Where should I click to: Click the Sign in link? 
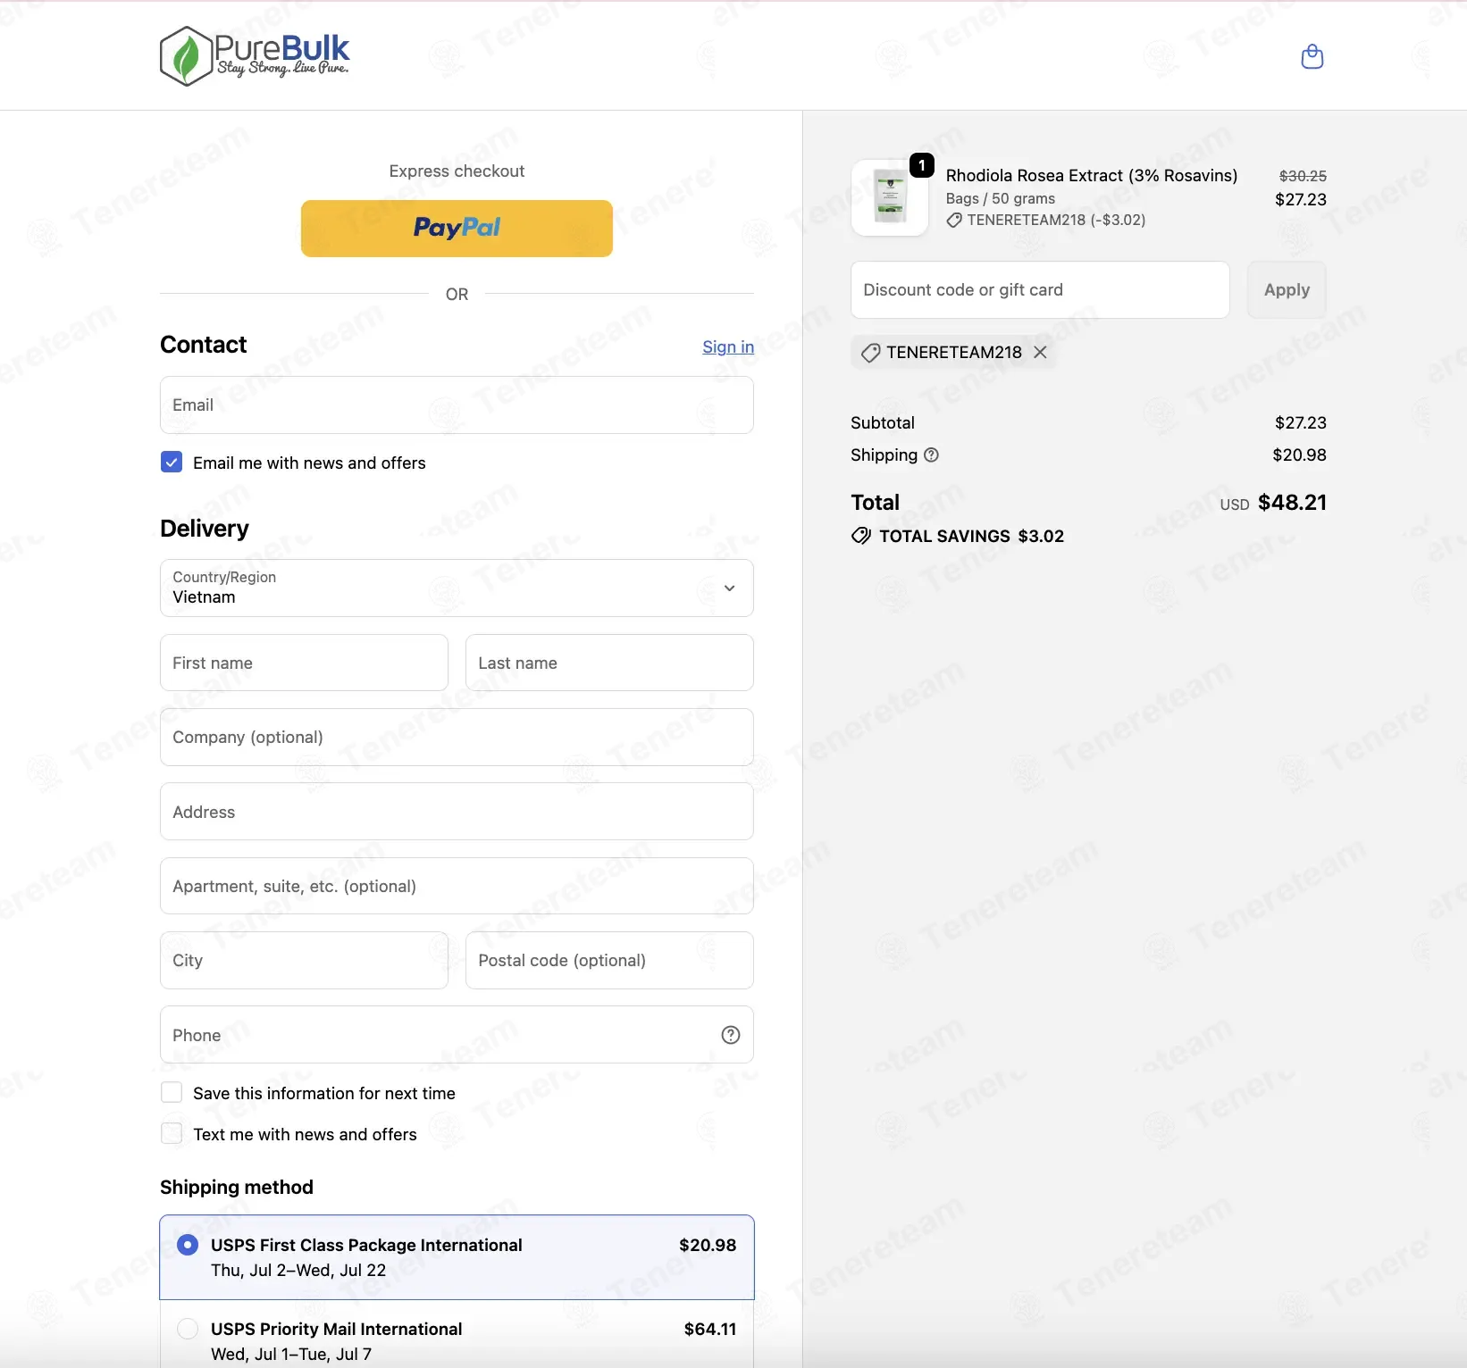pyautogui.click(x=728, y=346)
